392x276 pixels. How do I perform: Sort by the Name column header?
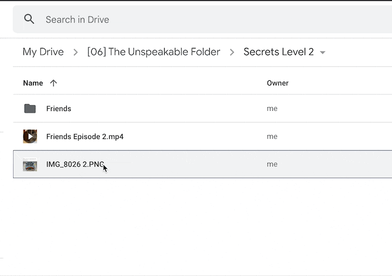tap(33, 83)
